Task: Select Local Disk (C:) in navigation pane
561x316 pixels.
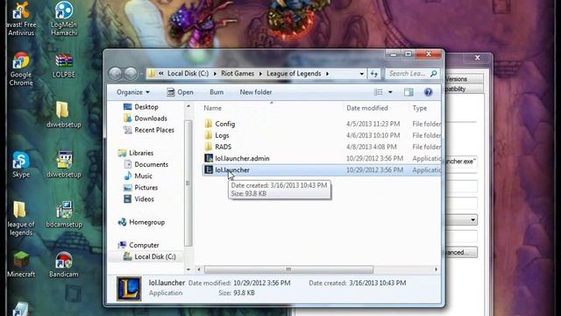Action: click(149, 256)
